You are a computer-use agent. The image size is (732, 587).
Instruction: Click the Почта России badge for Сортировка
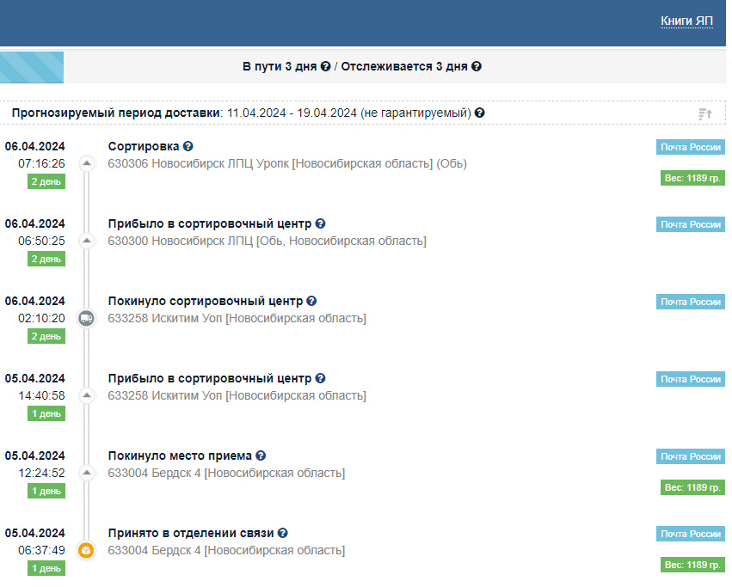[x=691, y=147]
